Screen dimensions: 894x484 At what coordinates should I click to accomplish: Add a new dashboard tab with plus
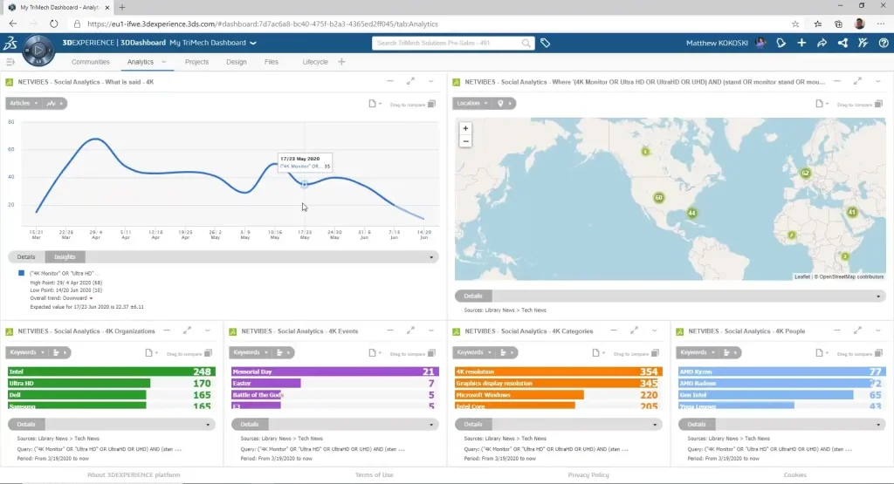[x=341, y=62]
